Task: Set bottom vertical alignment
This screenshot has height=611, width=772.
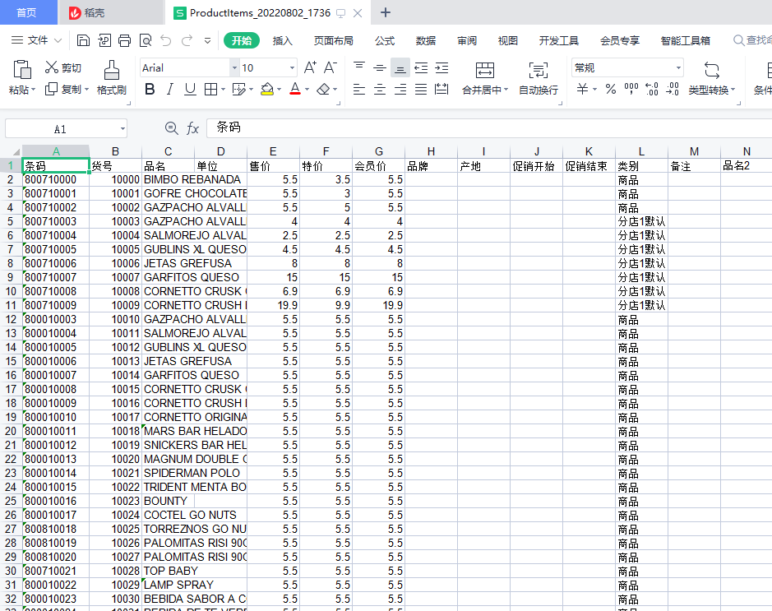Action: pos(400,68)
